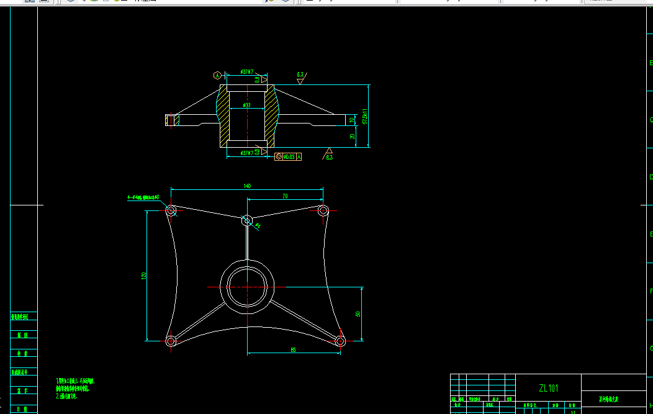Pick the datum reference A cell in tolerance frame

[299, 157]
